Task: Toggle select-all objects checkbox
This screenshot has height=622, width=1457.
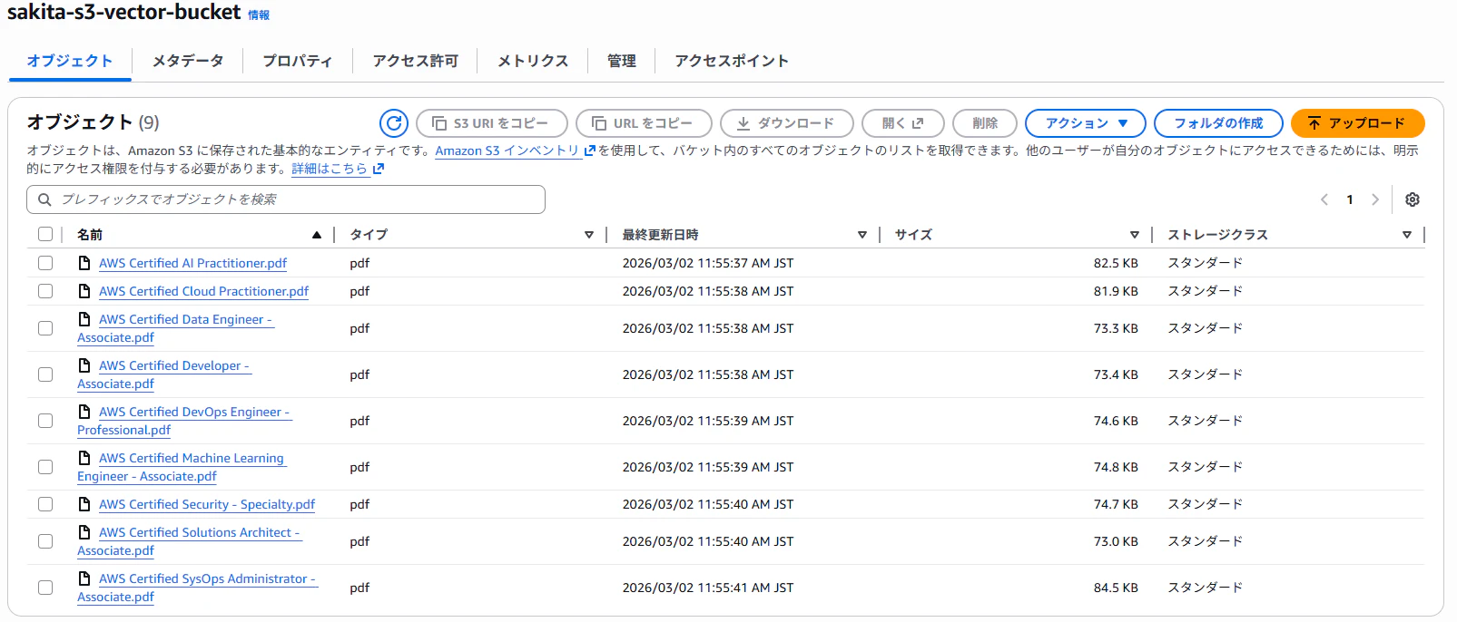Action: [45, 234]
